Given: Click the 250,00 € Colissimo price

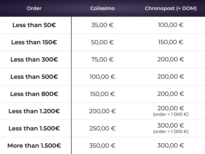Looking at the screenshot, I should click(x=102, y=128).
